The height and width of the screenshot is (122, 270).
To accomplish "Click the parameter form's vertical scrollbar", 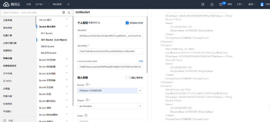I will point(147,45).
